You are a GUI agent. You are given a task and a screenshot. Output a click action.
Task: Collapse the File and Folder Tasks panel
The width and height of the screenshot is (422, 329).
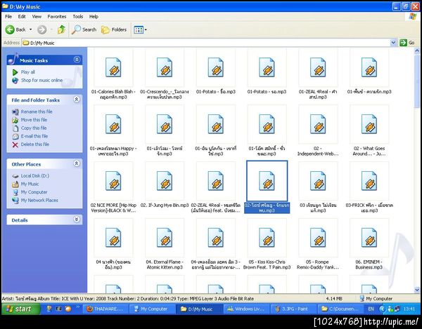click(x=77, y=100)
